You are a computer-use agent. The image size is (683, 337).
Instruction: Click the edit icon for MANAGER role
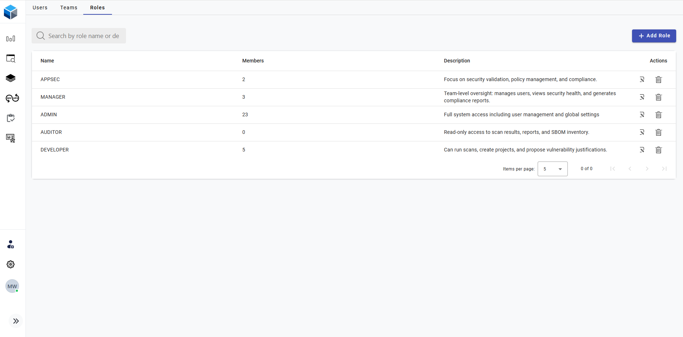tap(642, 97)
